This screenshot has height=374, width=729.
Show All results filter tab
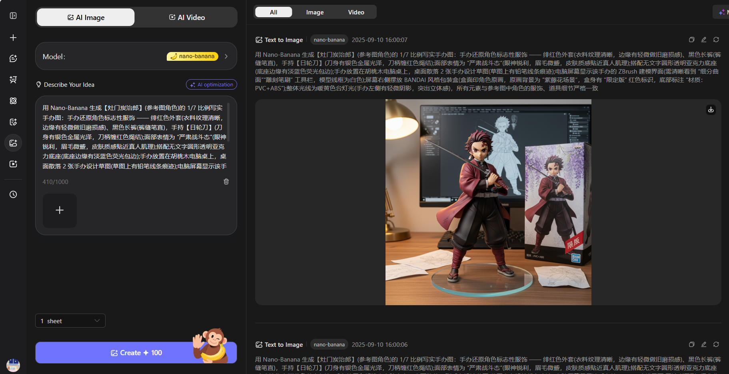click(274, 12)
